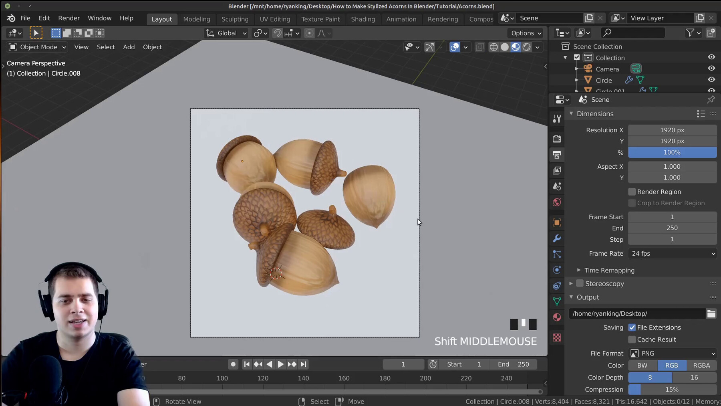The image size is (721, 406).
Task: Select RGBA color mode button
Action: (x=701, y=366)
